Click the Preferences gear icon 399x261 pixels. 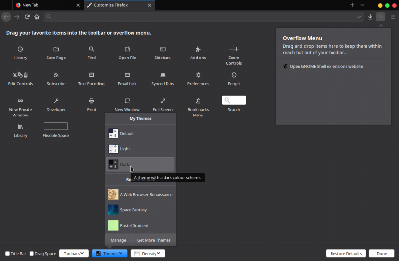[x=198, y=75]
